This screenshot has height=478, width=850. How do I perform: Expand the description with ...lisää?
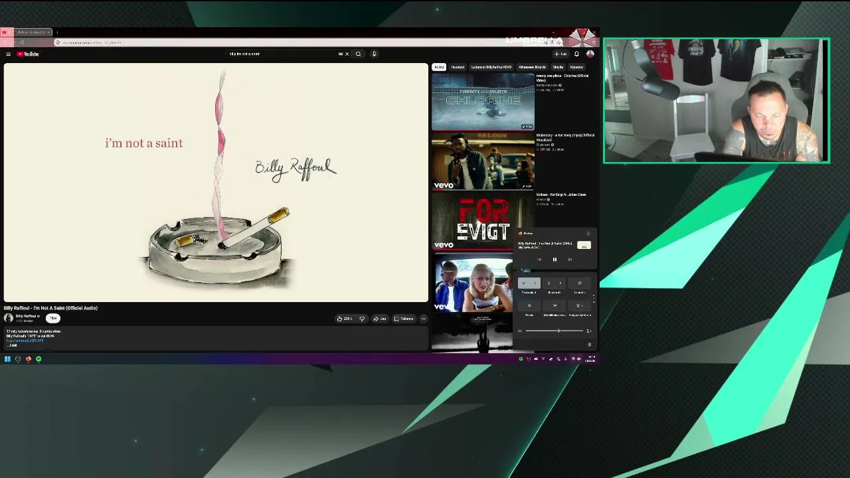coord(12,345)
